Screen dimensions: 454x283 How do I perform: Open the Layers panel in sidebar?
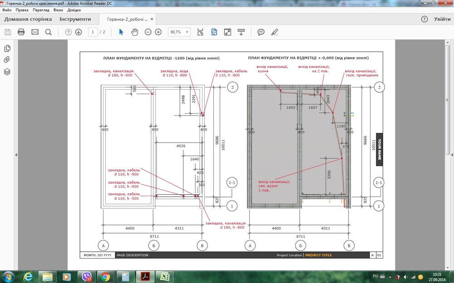tap(7, 72)
